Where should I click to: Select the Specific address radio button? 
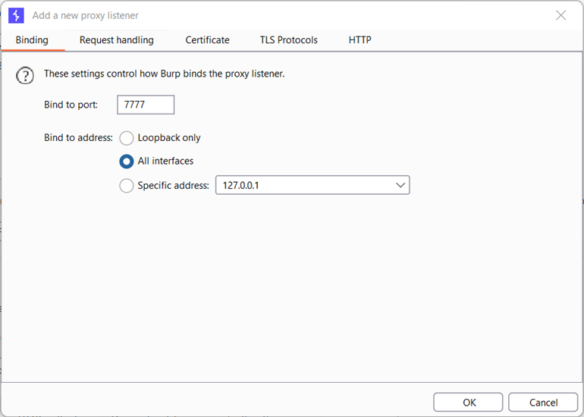click(127, 186)
